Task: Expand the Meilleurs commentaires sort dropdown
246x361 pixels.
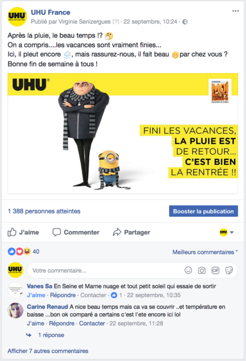Action: (205, 252)
